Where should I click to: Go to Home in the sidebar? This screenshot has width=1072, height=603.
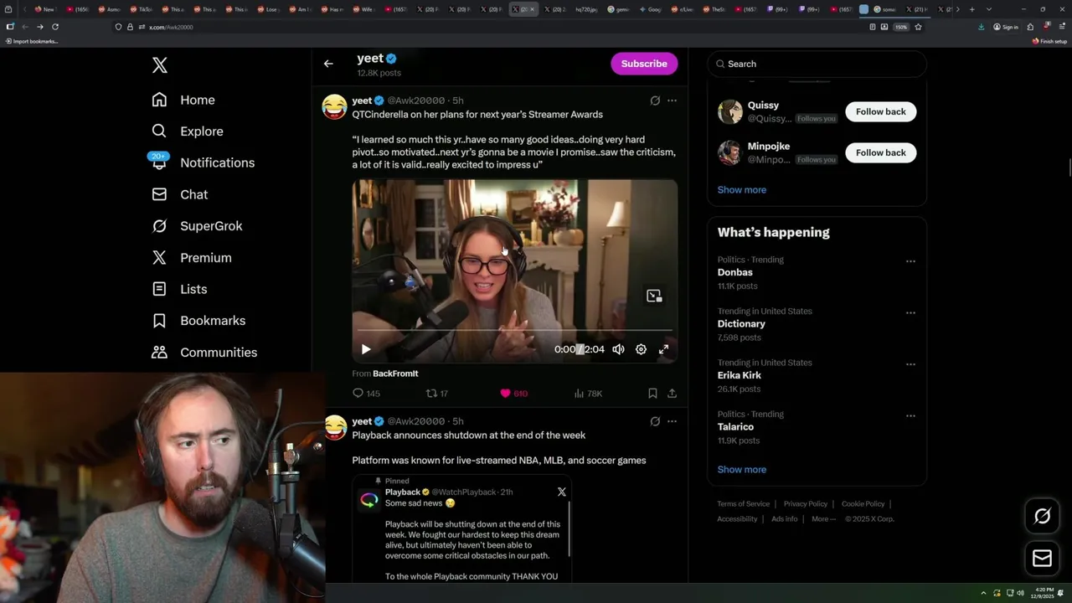pyautogui.click(x=183, y=100)
